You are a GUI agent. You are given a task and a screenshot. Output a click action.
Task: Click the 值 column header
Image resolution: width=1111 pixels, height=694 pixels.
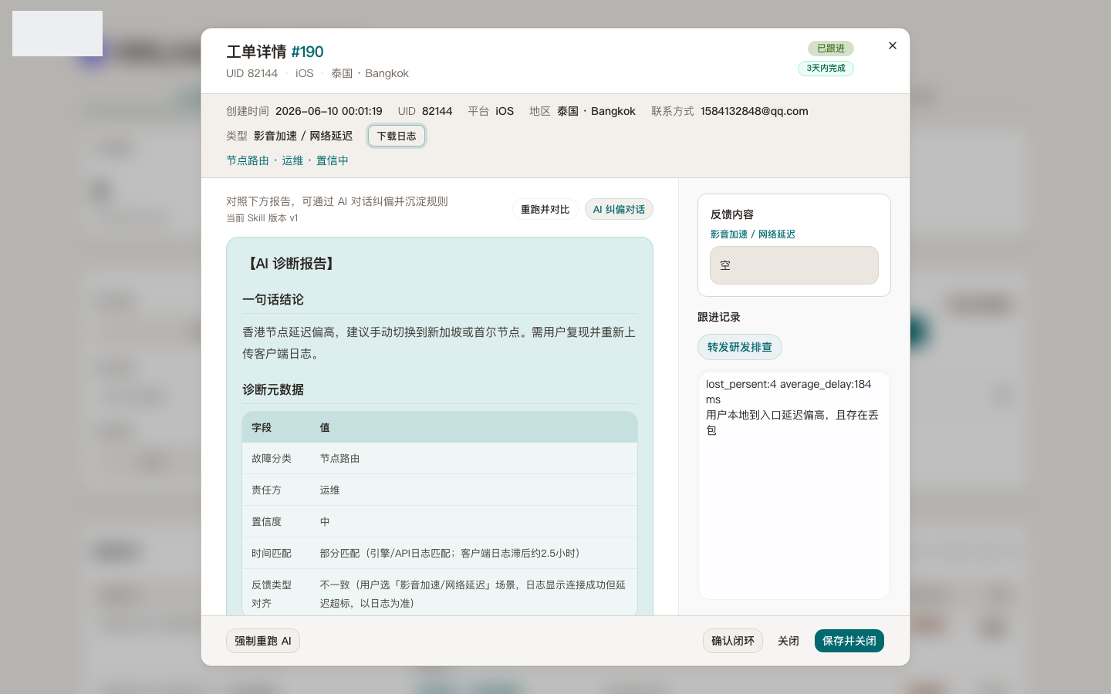coord(325,427)
